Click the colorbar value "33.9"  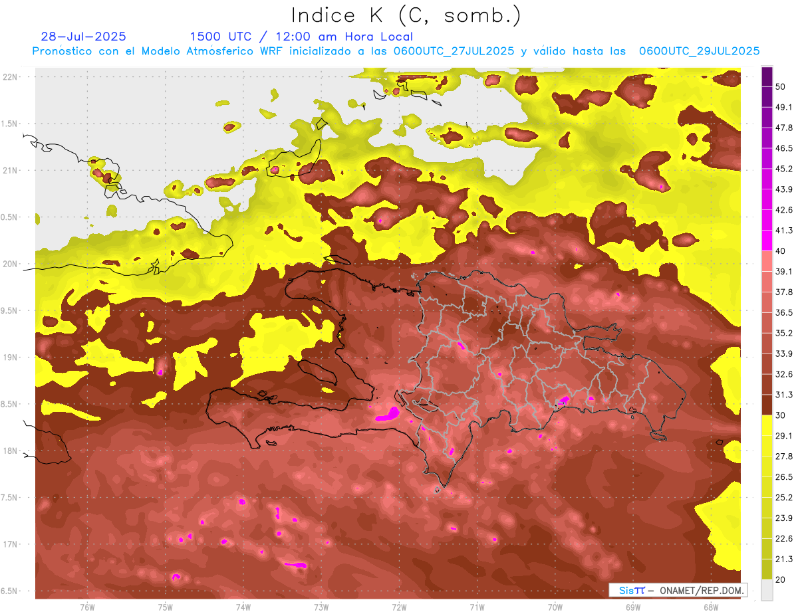784,354
